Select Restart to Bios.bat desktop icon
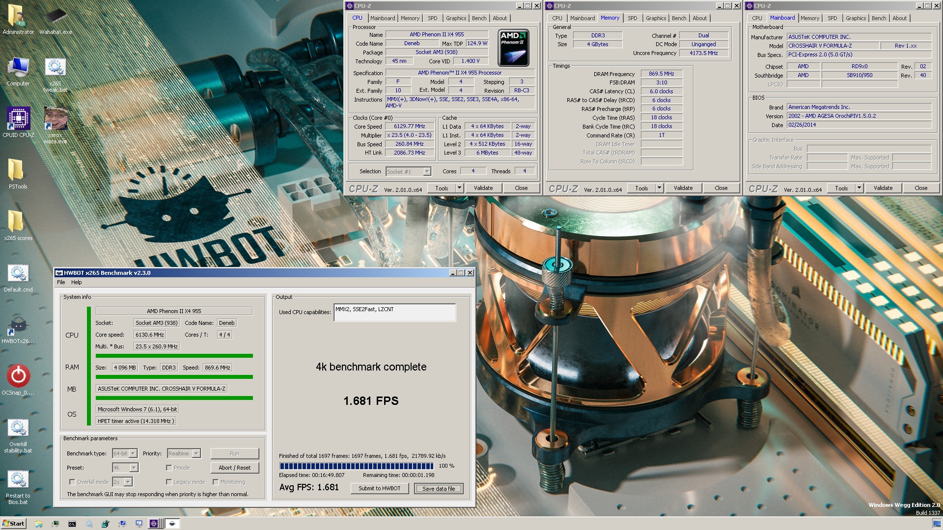Screen dimensions: 943x530 18,487
